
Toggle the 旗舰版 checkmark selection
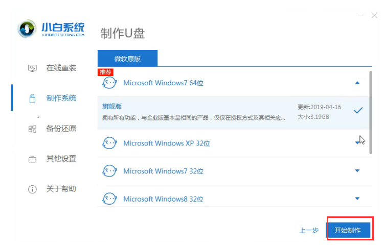358,110
